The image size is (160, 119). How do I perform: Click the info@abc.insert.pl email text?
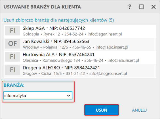pos(112,47)
